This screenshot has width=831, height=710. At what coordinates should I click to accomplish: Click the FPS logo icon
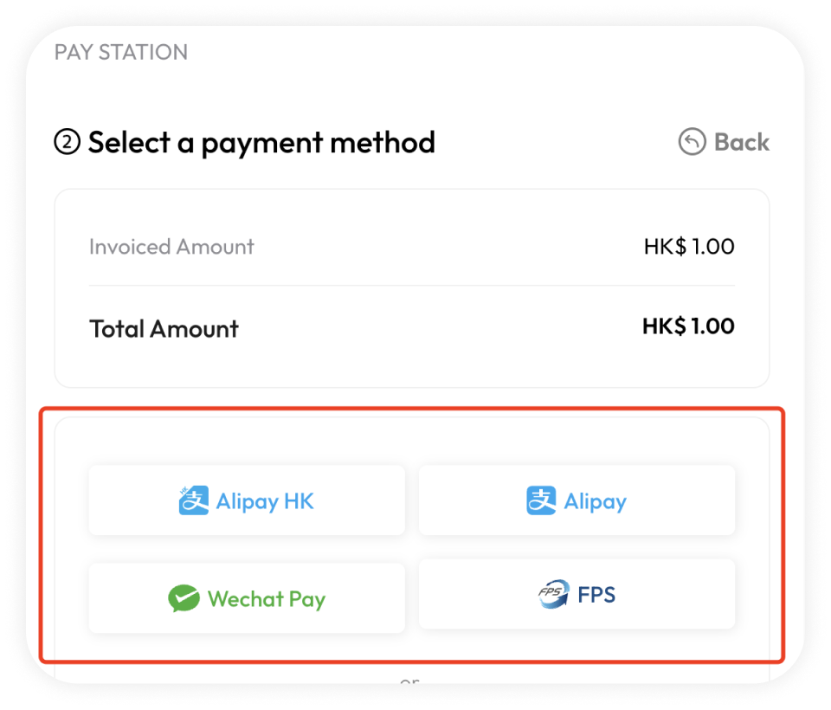tap(552, 595)
